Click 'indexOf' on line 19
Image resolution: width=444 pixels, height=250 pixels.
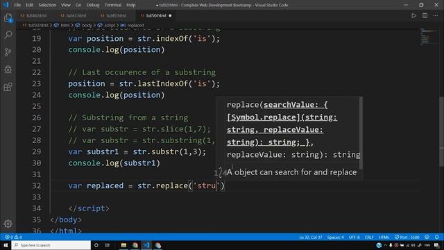click(172, 39)
